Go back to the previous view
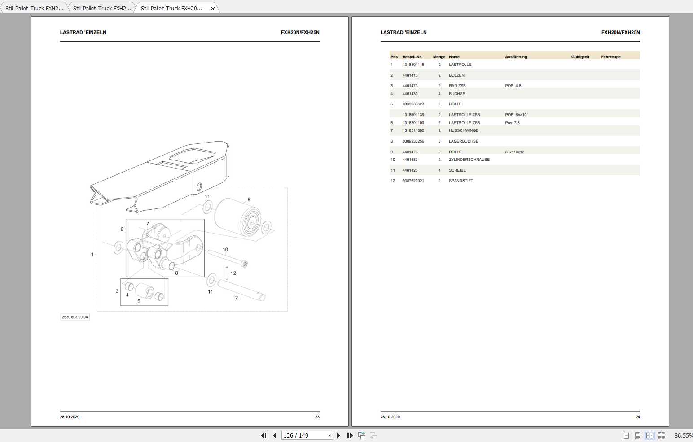The image size is (693, 442). pyautogui.click(x=362, y=435)
